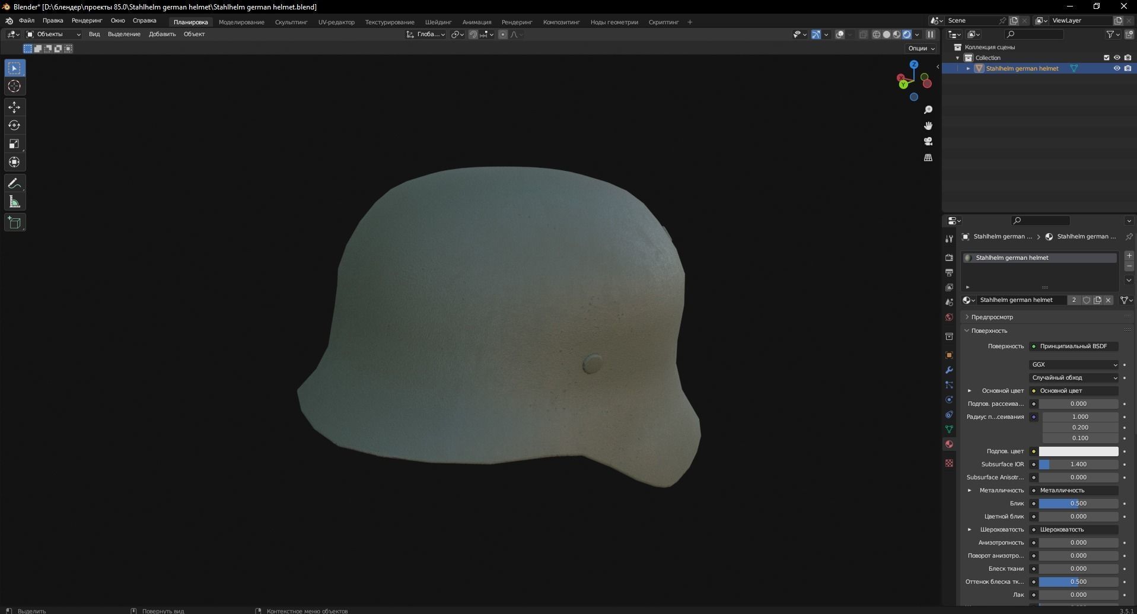The width and height of the screenshot is (1137, 614).
Task: Toggle viewport overlays display
Action: click(840, 34)
